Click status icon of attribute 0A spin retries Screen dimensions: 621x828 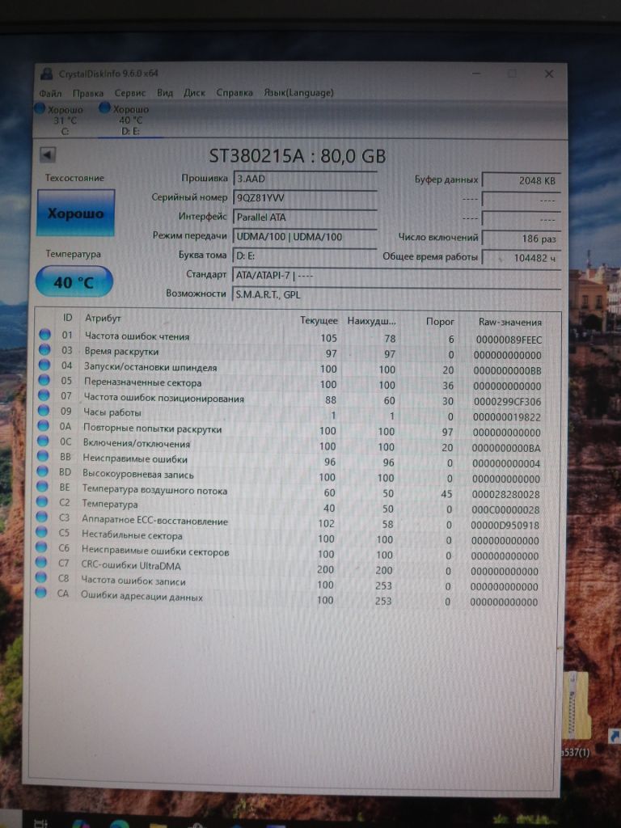point(44,425)
